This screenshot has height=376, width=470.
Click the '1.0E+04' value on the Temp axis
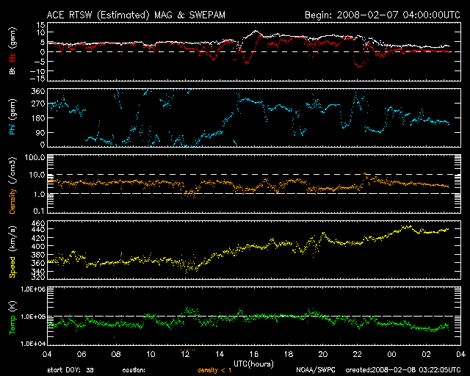point(33,344)
